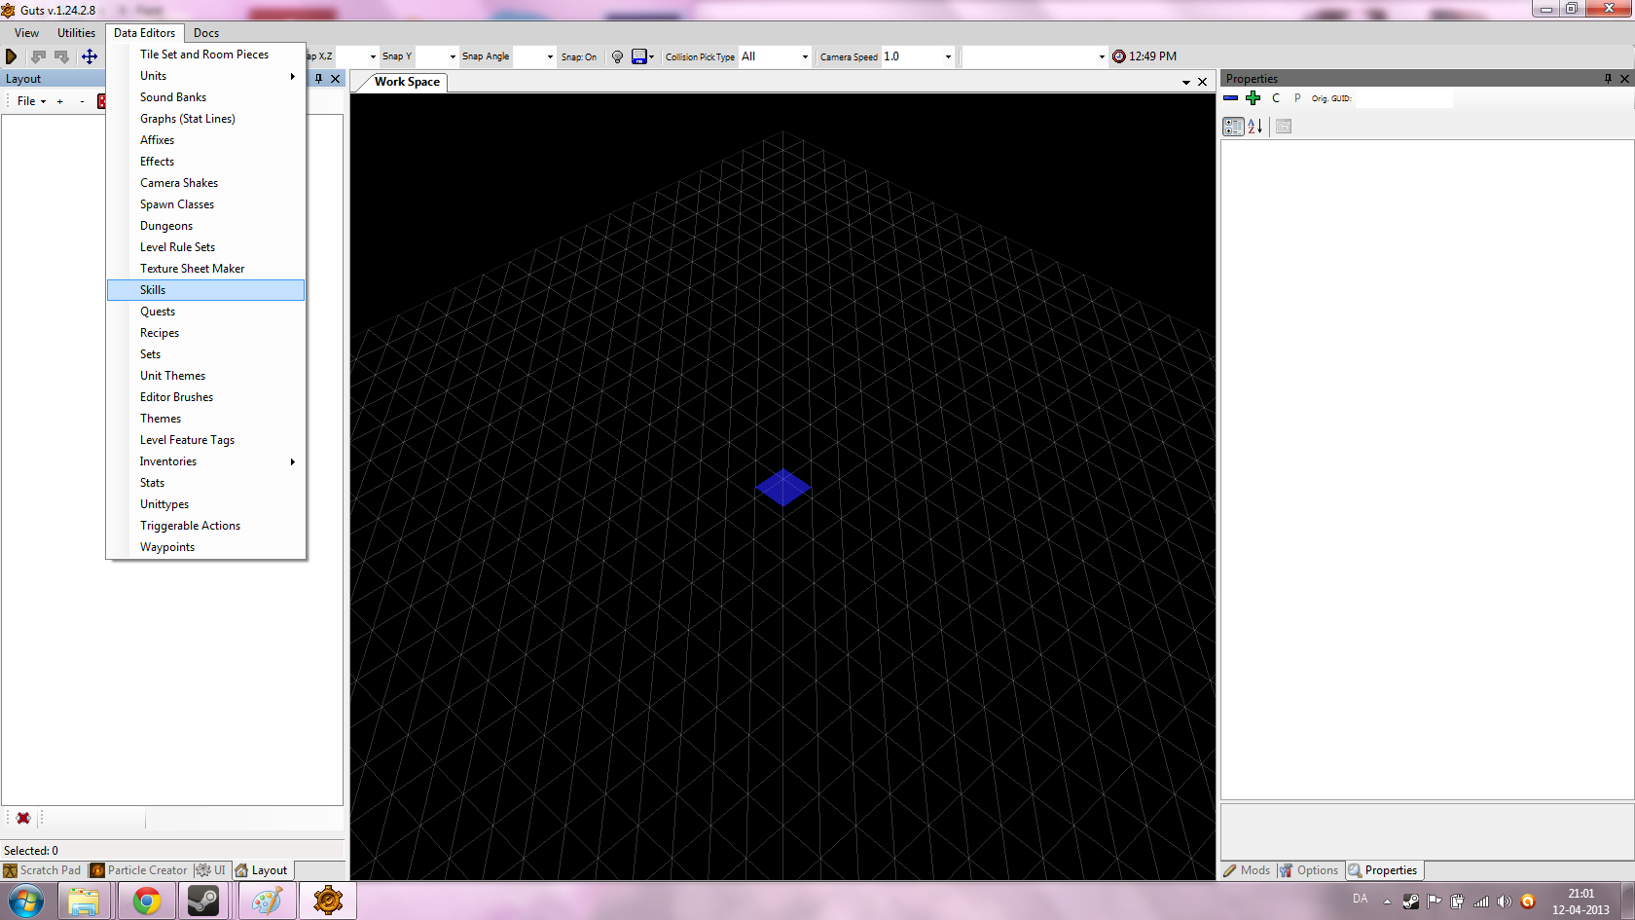Viewport: 1635px width, 920px height.
Task: Switch to the Particle Creator tab
Action: click(x=138, y=870)
